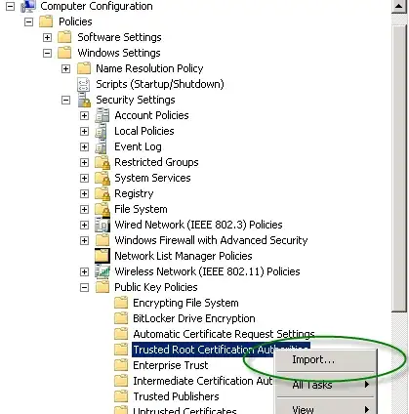Select the Network List Manager Policies label
The height and width of the screenshot is (414, 409).
[x=184, y=256]
